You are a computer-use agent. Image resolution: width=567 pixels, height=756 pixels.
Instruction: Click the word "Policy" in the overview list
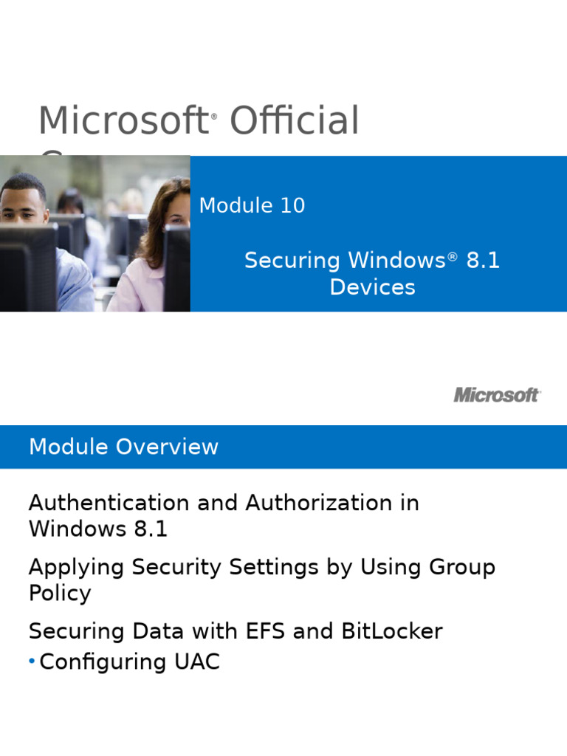(x=60, y=594)
